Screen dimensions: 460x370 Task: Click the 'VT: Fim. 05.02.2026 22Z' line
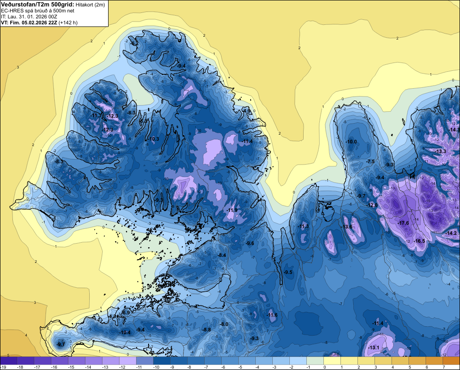pos(29,23)
